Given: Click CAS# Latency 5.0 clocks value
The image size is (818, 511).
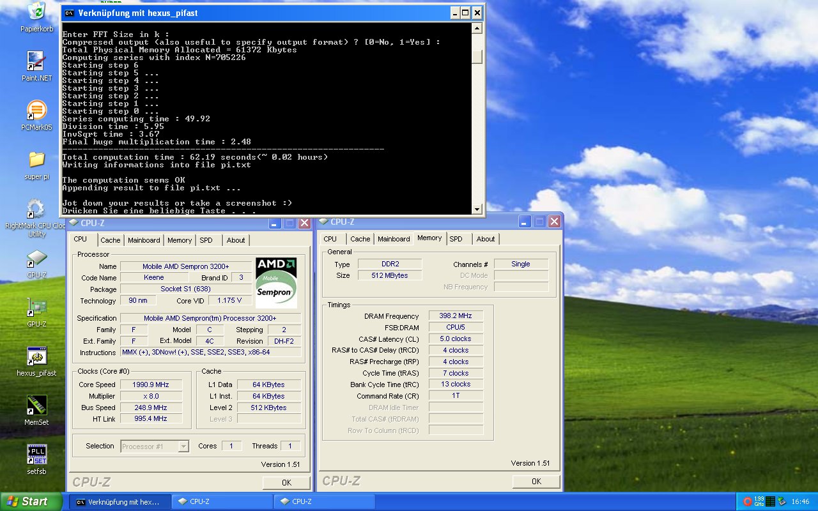Looking at the screenshot, I should pos(456,339).
